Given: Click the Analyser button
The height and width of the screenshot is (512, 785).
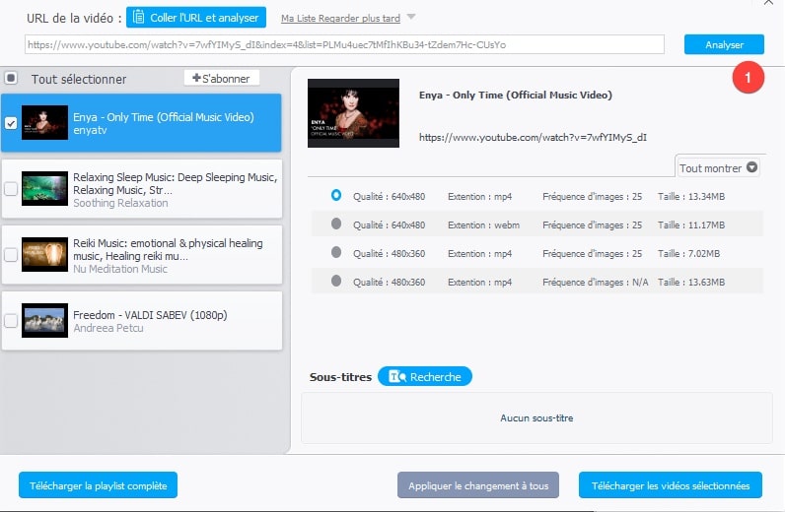Looking at the screenshot, I should pos(724,44).
